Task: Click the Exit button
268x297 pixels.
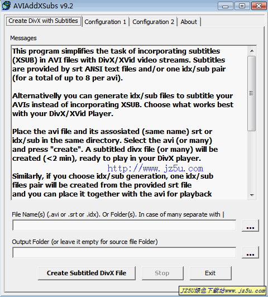Action: [210, 273]
